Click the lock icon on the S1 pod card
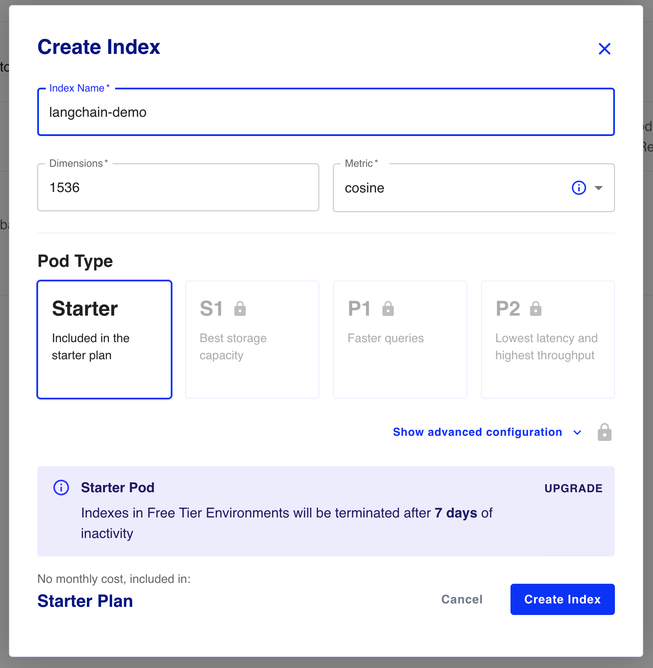The height and width of the screenshot is (668, 653). click(x=240, y=308)
